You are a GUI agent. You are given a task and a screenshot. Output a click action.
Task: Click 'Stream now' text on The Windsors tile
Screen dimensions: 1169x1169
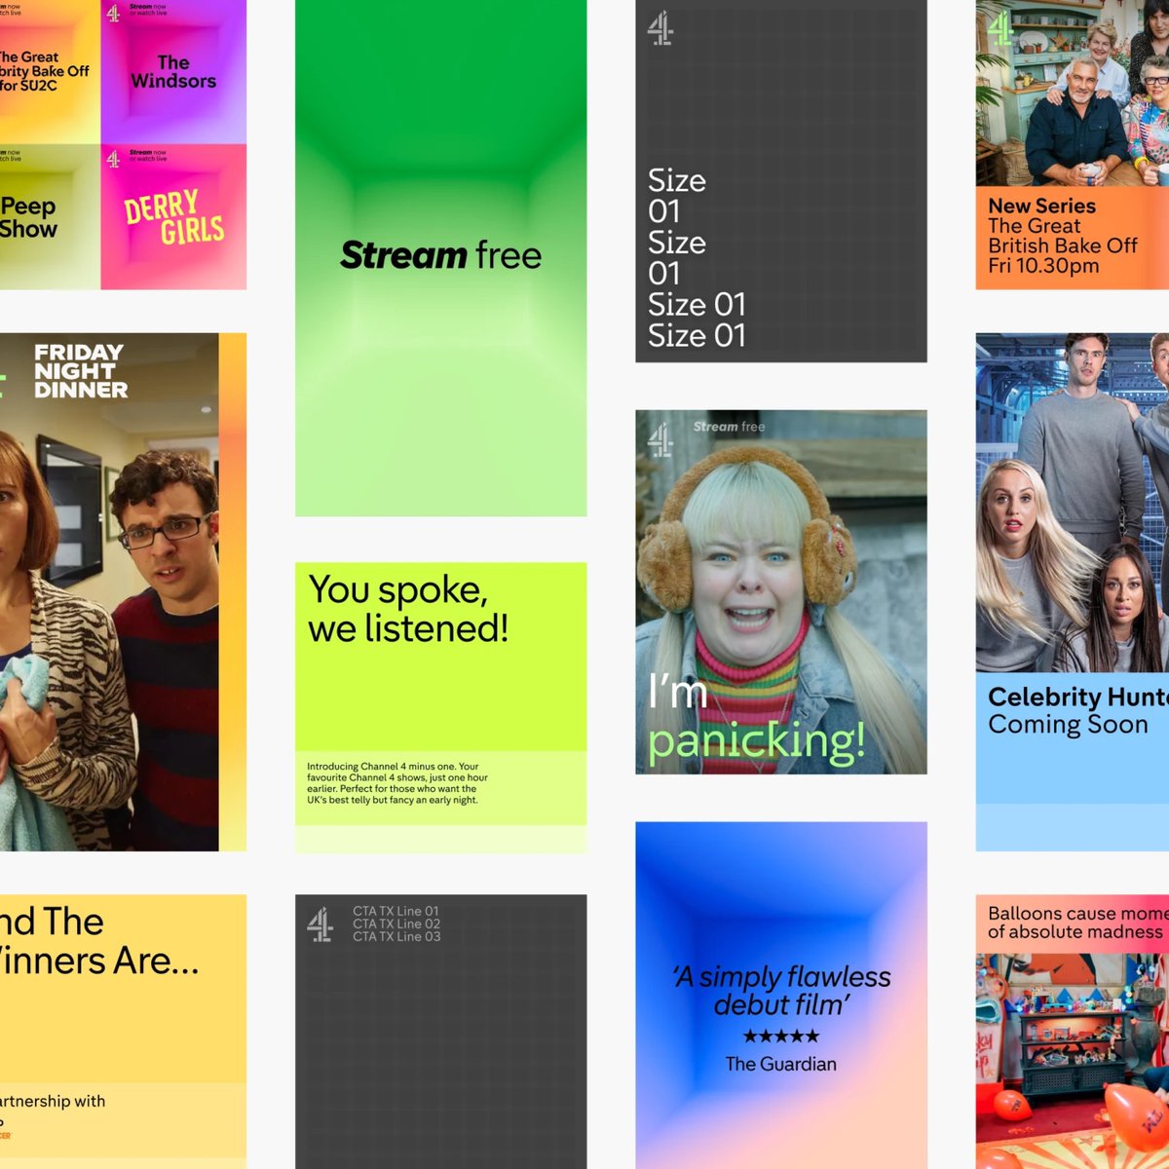coord(148,7)
